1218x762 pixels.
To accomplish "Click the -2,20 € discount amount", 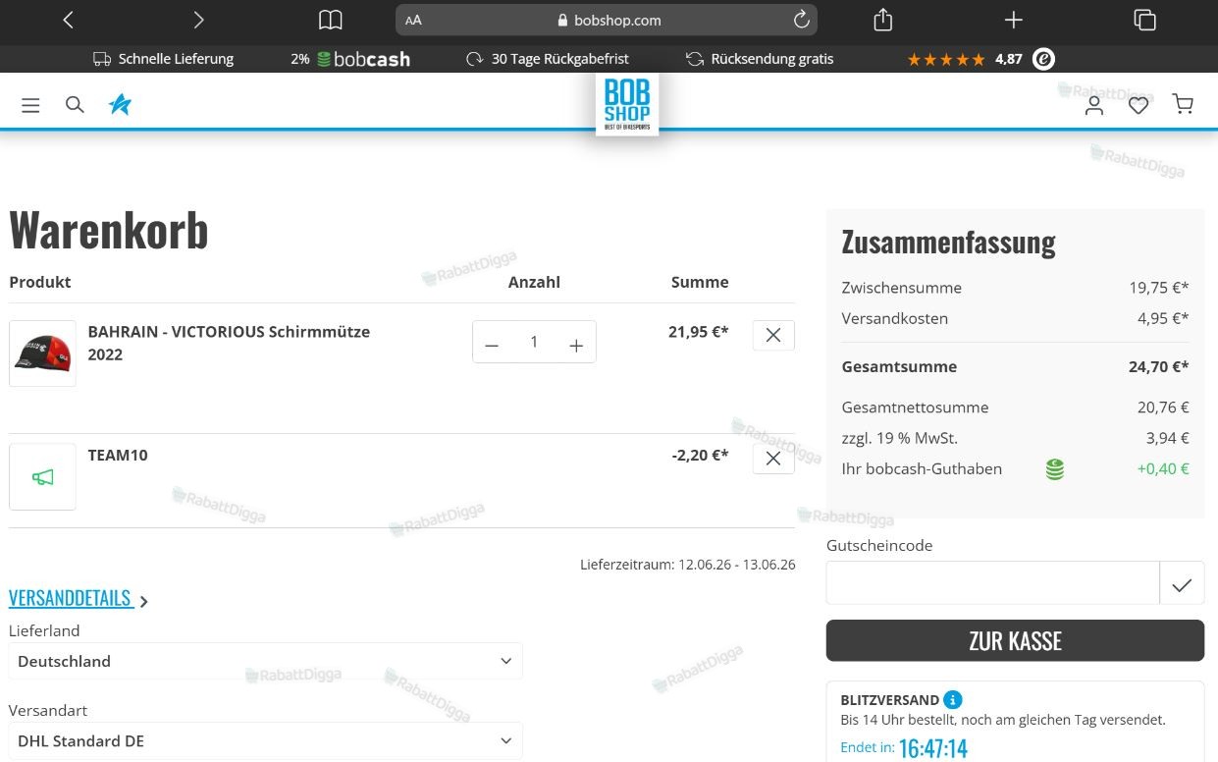I will (x=700, y=455).
